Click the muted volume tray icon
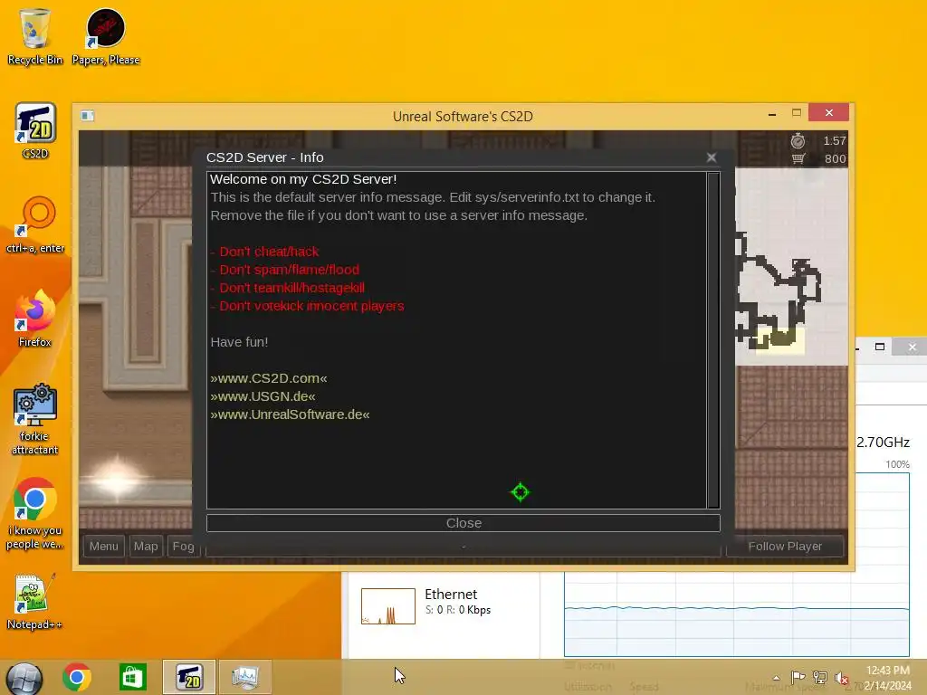This screenshot has width=927, height=695. [x=841, y=678]
